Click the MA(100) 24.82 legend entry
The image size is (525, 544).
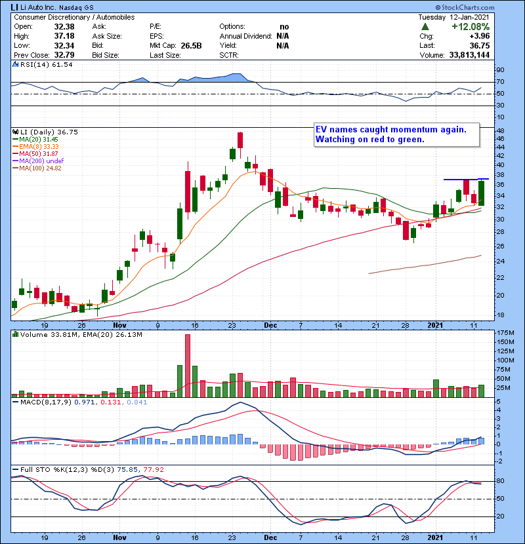click(37, 168)
